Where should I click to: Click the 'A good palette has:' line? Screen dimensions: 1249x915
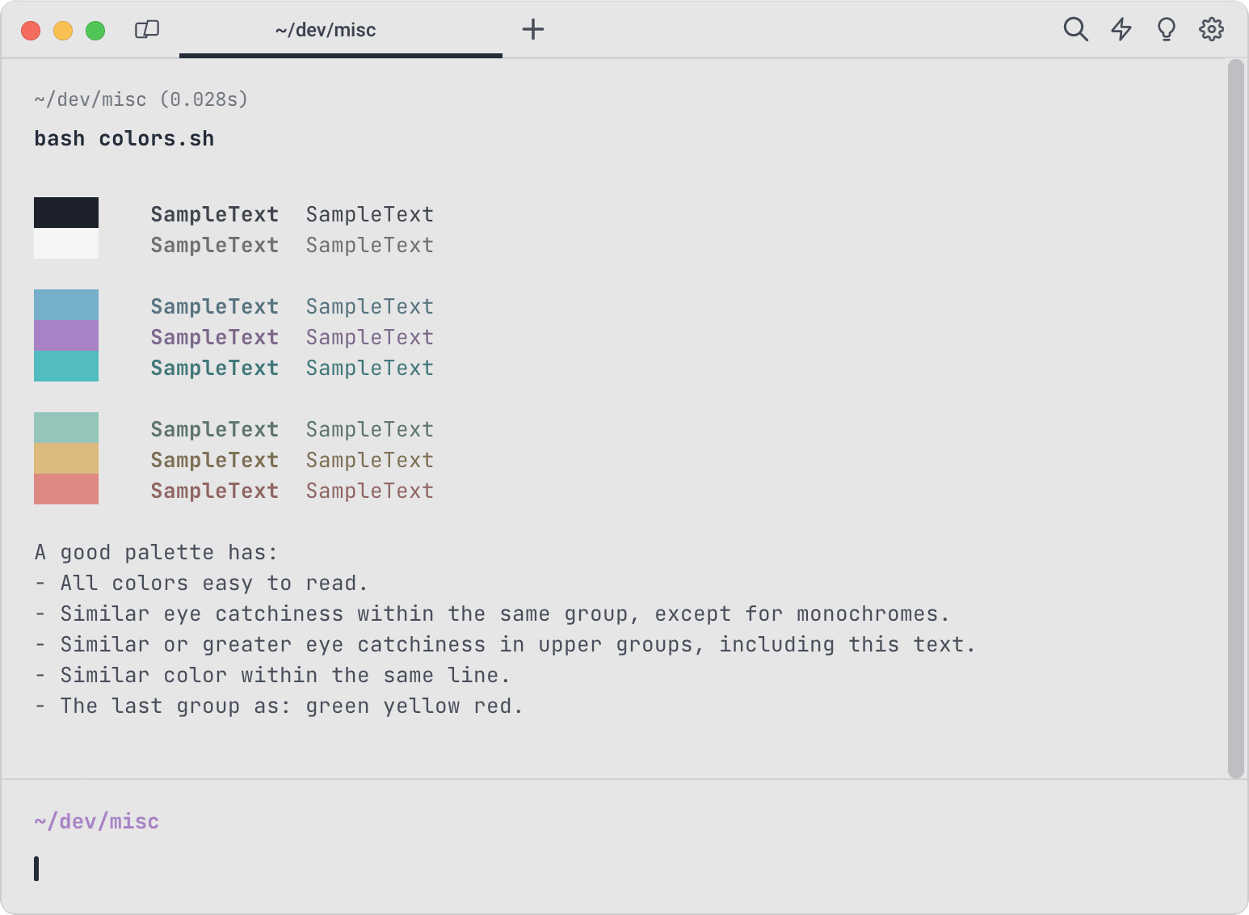point(156,553)
